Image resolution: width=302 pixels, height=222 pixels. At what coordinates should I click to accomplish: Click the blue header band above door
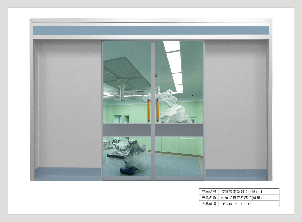point(151,31)
